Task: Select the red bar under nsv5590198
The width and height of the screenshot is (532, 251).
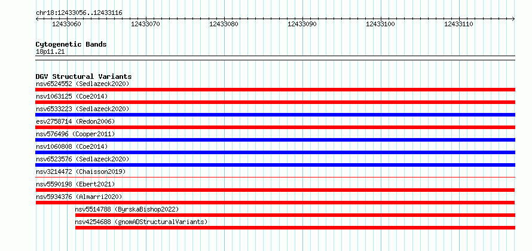Action: click(275, 190)
